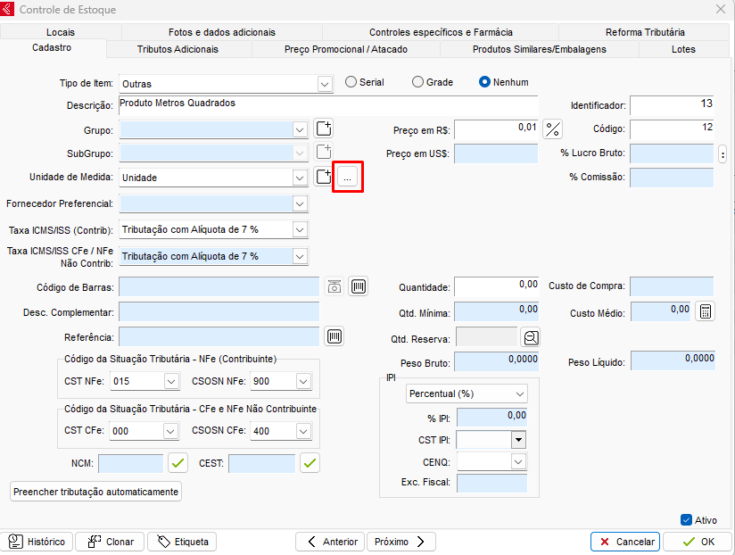
Task: Expand the CST CFe dropdown
Action: [x=170, y=431]
